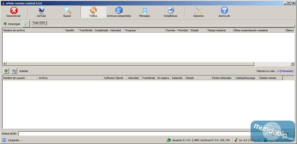Screen dimensions: 297x144
Task: Click the info icon in status bar
Action: (4, 140)
